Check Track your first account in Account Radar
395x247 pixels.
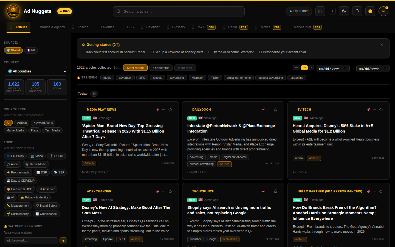pos(114,52)
